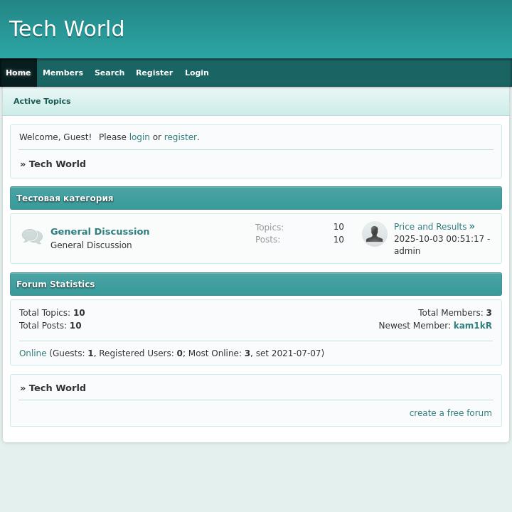
Task: Go to Search in the navigation bar
Action: click(x=110, y=73)
